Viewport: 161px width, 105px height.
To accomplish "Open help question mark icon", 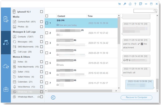I will point(135,4).
